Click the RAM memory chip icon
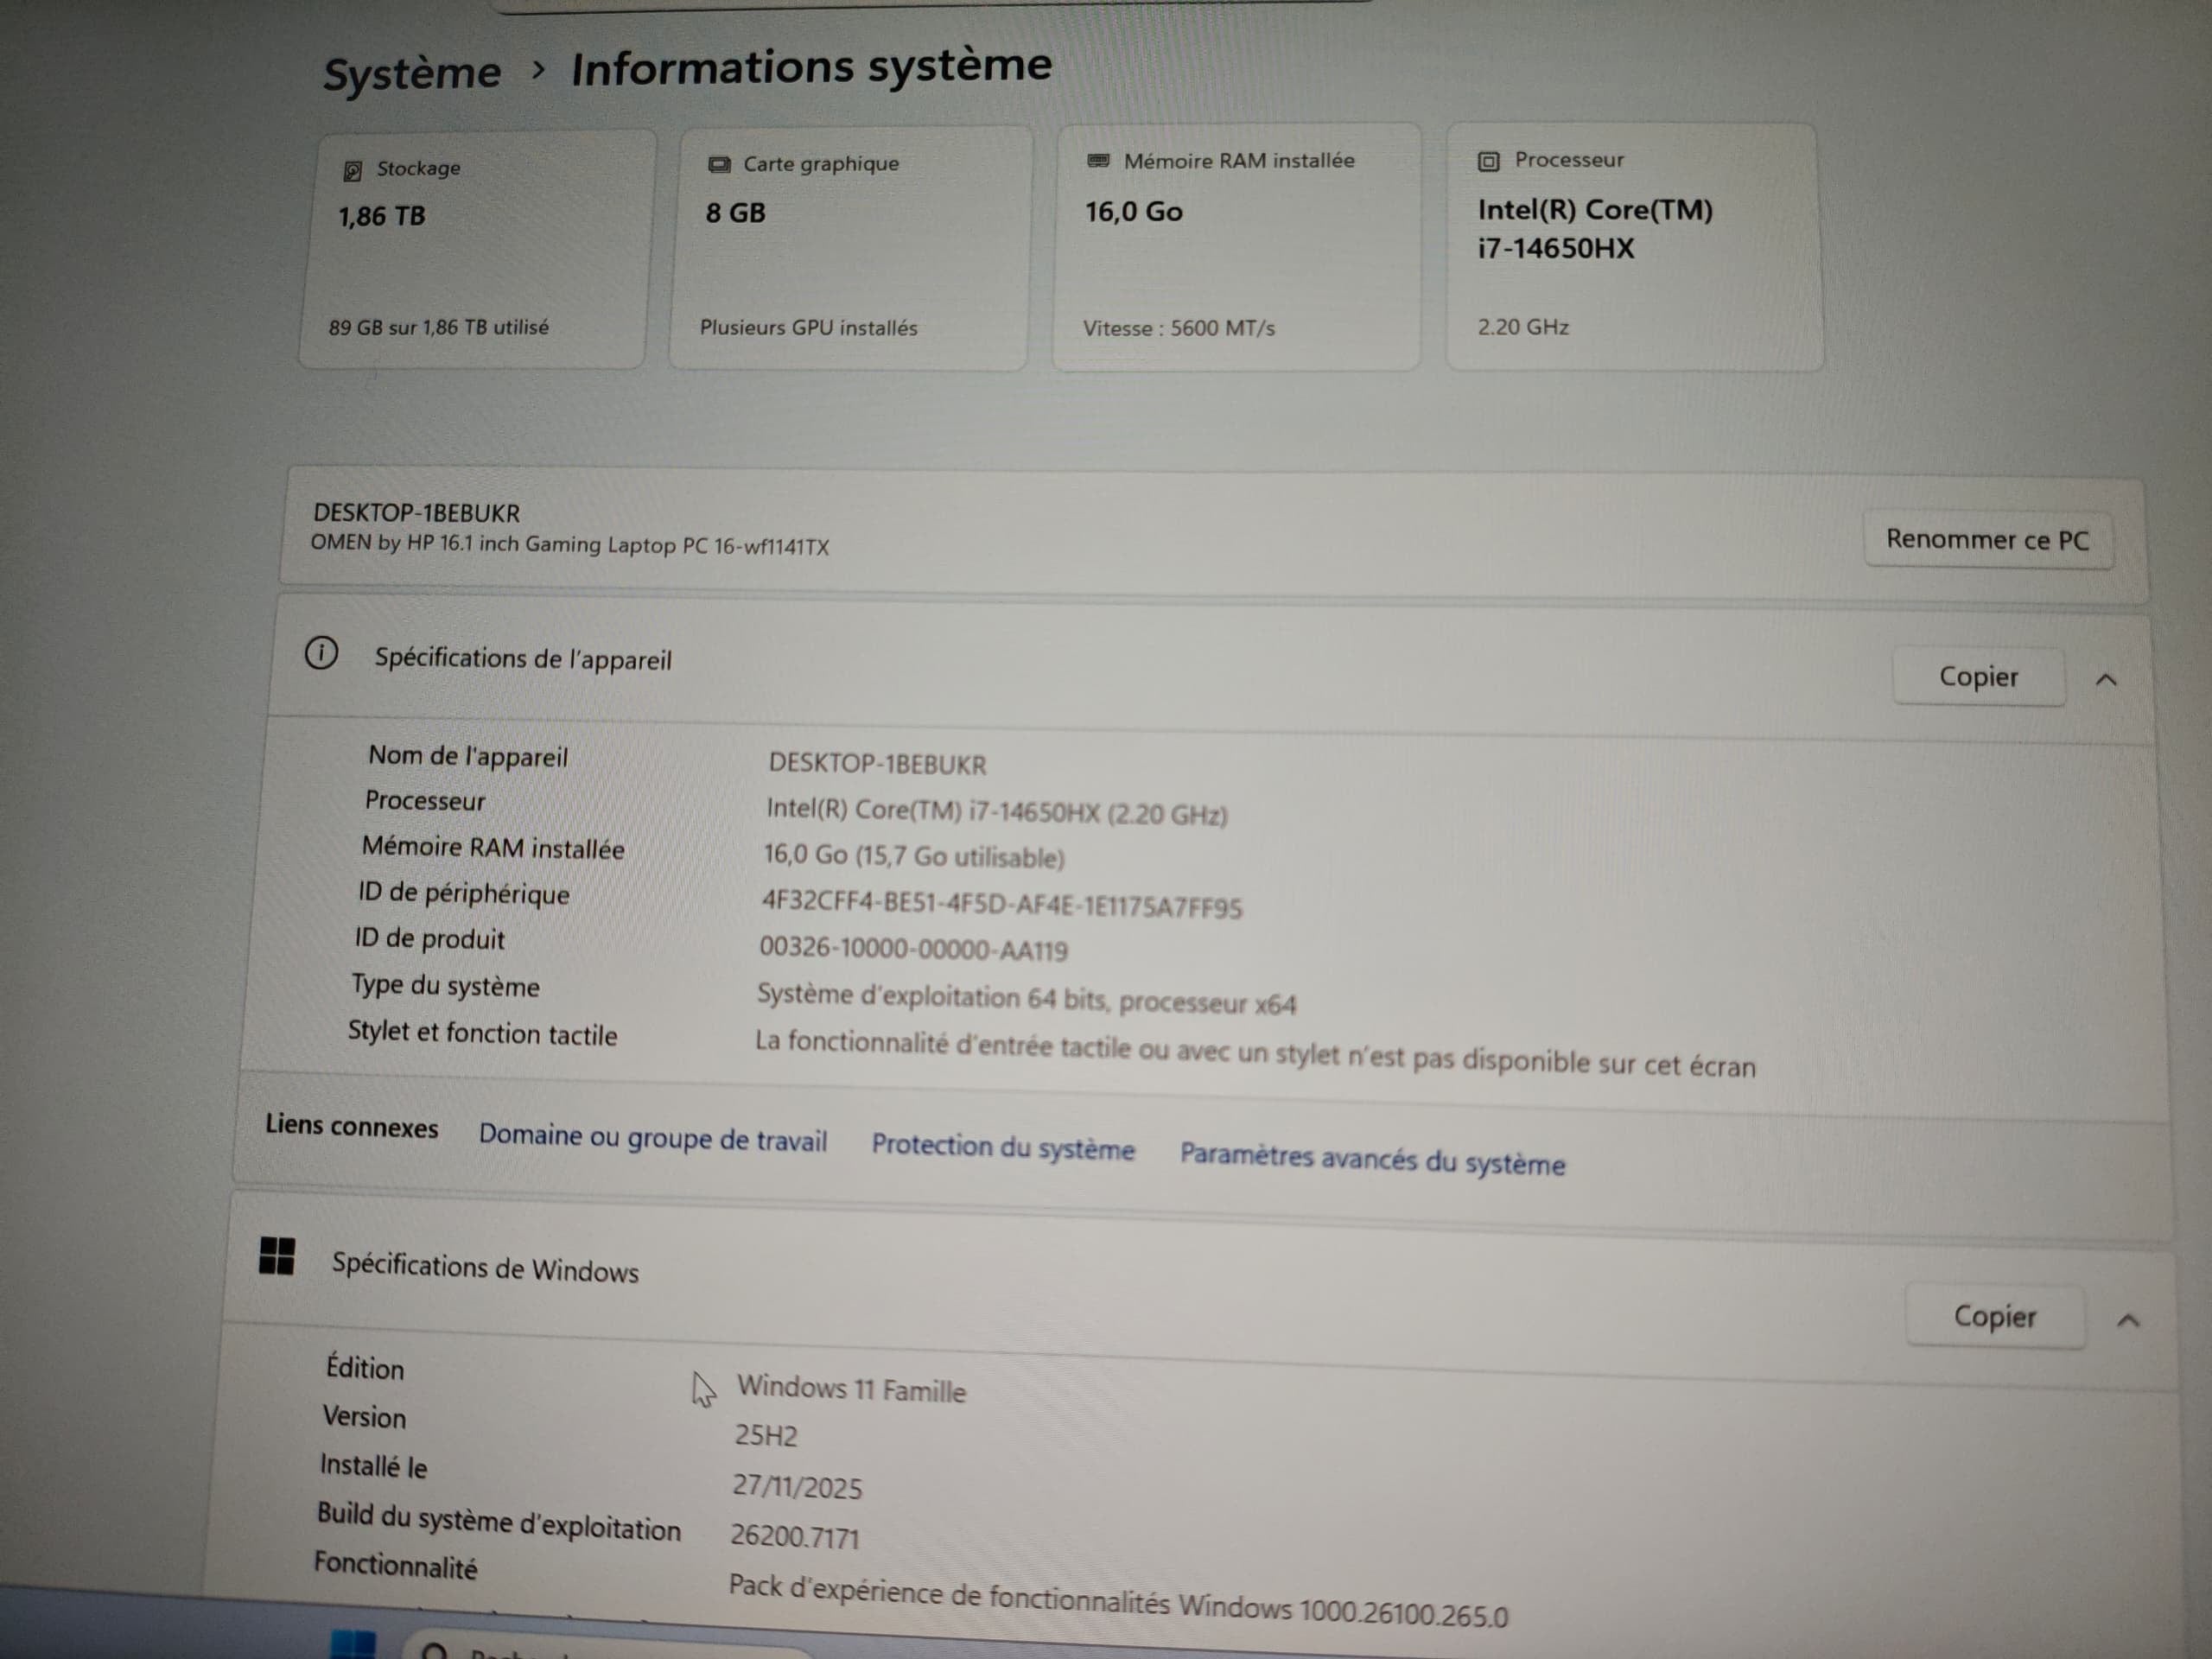Screen dimensions: 2212x1659 1098,161
